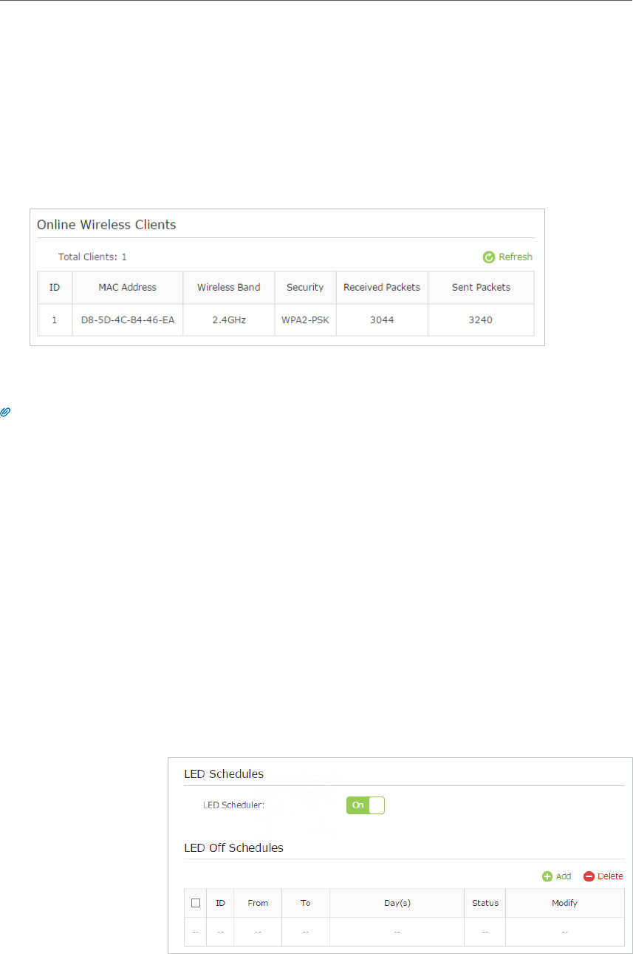Image resolution: width=633 pixels, height=954 pixels.
Task: Click the sent packets value 3240
Action: point(481,320)
